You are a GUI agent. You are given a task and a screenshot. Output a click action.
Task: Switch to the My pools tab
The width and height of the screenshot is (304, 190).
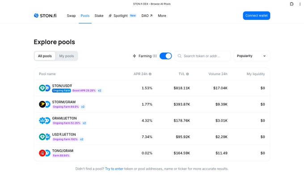pos(67,56)
